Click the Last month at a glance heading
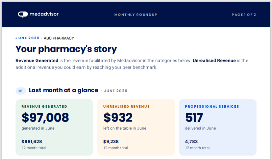 point(64,90)
